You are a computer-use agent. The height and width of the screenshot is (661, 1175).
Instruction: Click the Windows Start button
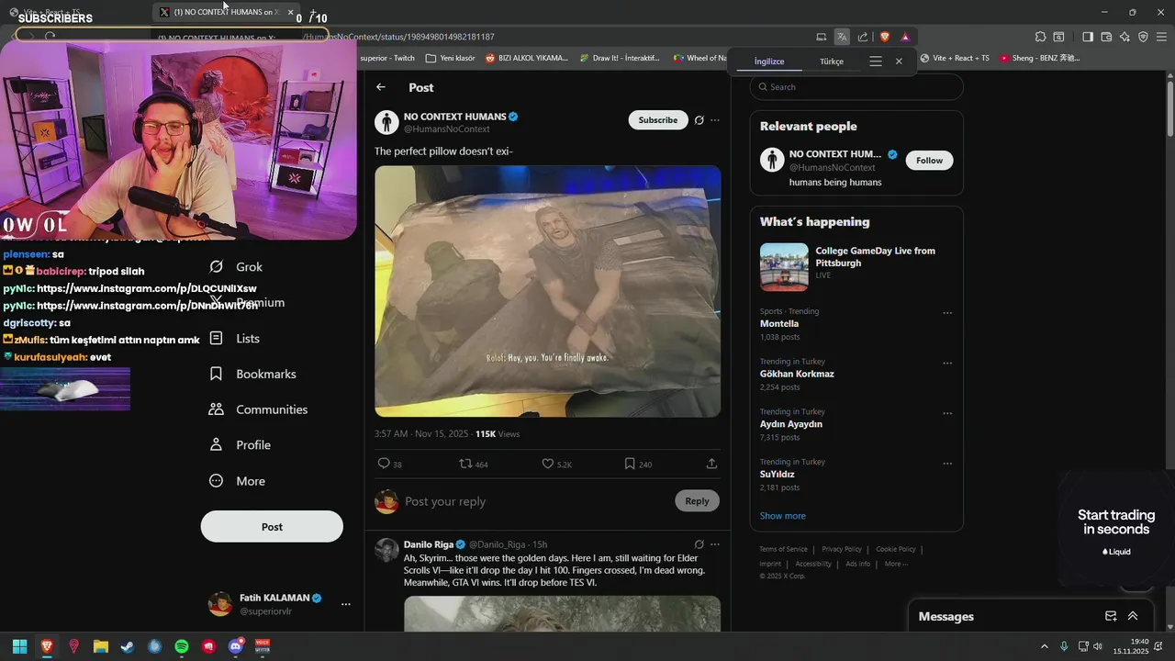(19, 646)
